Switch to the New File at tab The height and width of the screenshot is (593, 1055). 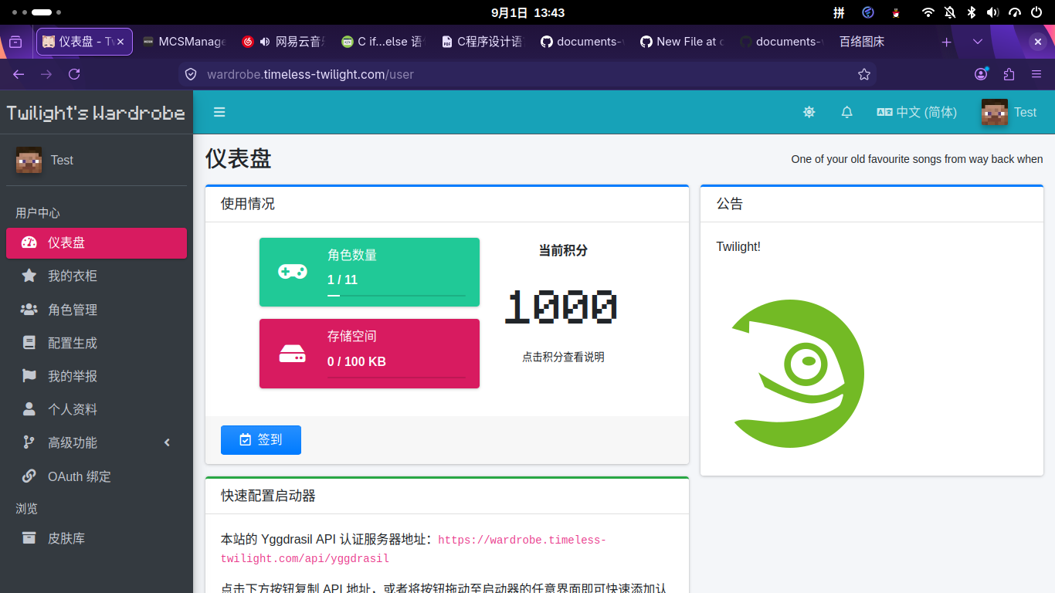pyautogui.click(x=682, y=42)
